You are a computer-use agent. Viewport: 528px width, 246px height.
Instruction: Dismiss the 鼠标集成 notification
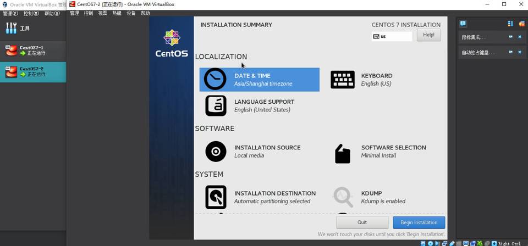click(520, 37)
